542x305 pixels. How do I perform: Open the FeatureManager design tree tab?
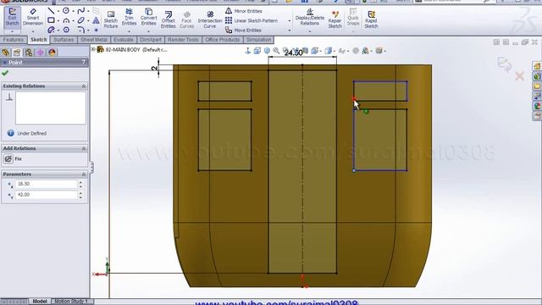click(x=6, y=53)
